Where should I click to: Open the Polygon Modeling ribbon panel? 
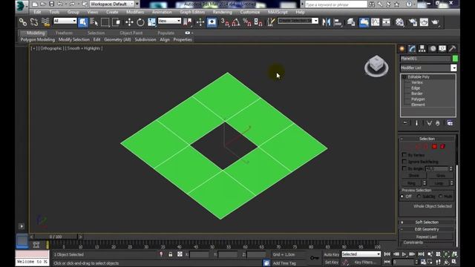(x=38, y=39)
